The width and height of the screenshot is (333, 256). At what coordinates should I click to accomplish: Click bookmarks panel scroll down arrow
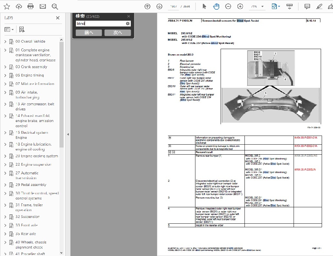[x=61, y=253]
